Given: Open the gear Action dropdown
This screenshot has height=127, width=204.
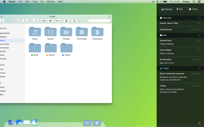Looking at the screenshot, I should click(x=58, y=21).
